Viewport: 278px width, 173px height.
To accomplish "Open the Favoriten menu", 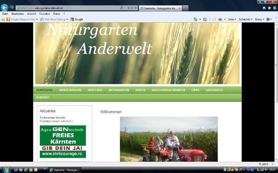I will pos(44,13).
